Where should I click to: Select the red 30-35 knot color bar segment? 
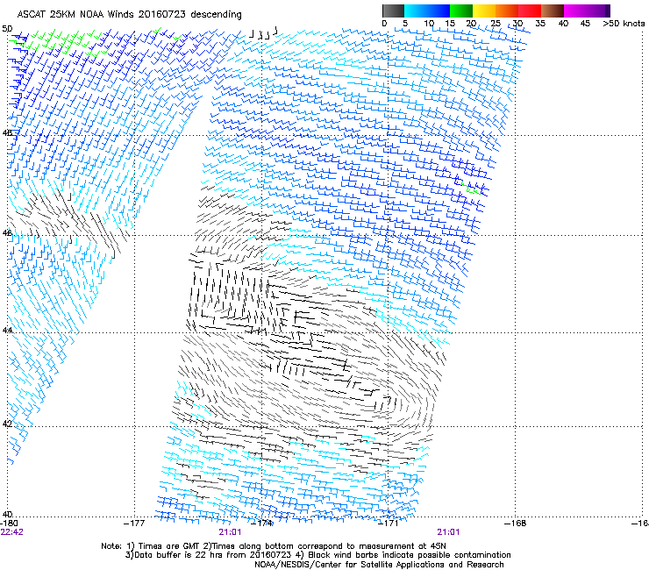[x=530, y=11]
